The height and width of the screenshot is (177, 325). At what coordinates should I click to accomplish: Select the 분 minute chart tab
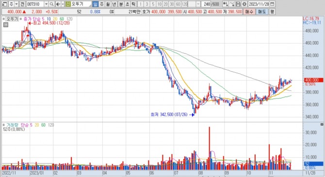tap(121, 4)
